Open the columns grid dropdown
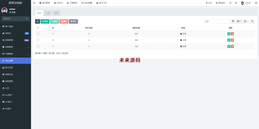This screenshot has width=259, height=129. 239,21
